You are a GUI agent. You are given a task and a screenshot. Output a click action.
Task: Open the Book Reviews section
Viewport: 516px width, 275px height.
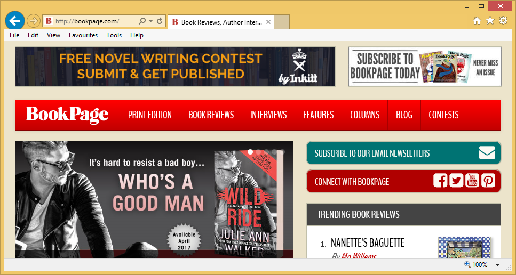(x=211, y=115)
